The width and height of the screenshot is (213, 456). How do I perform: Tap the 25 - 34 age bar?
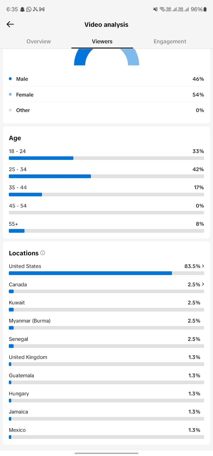pyautogui.click(x=107, y=176)
